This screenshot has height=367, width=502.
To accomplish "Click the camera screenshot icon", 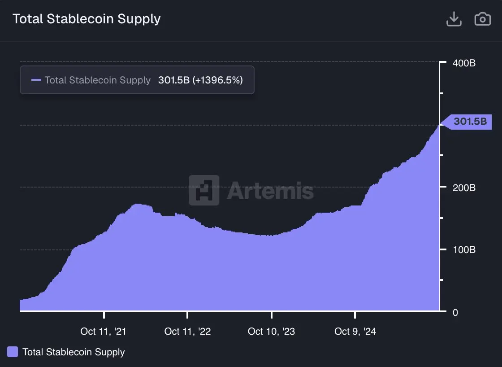I will tap(482, 19).
